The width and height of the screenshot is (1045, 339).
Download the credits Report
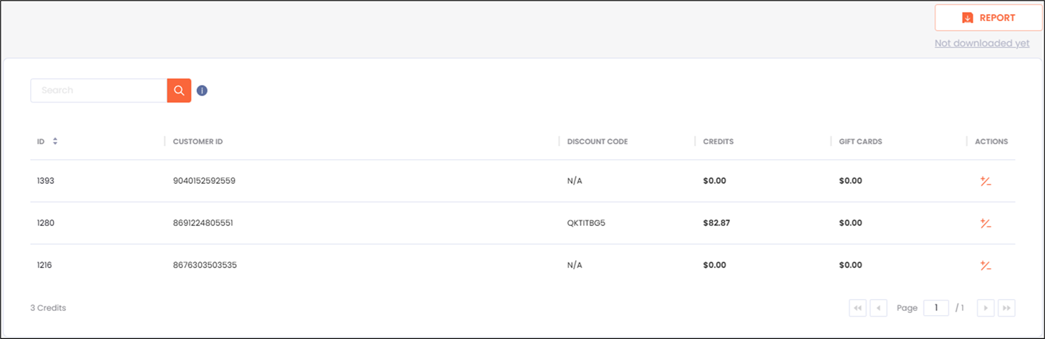coord(988,18)
